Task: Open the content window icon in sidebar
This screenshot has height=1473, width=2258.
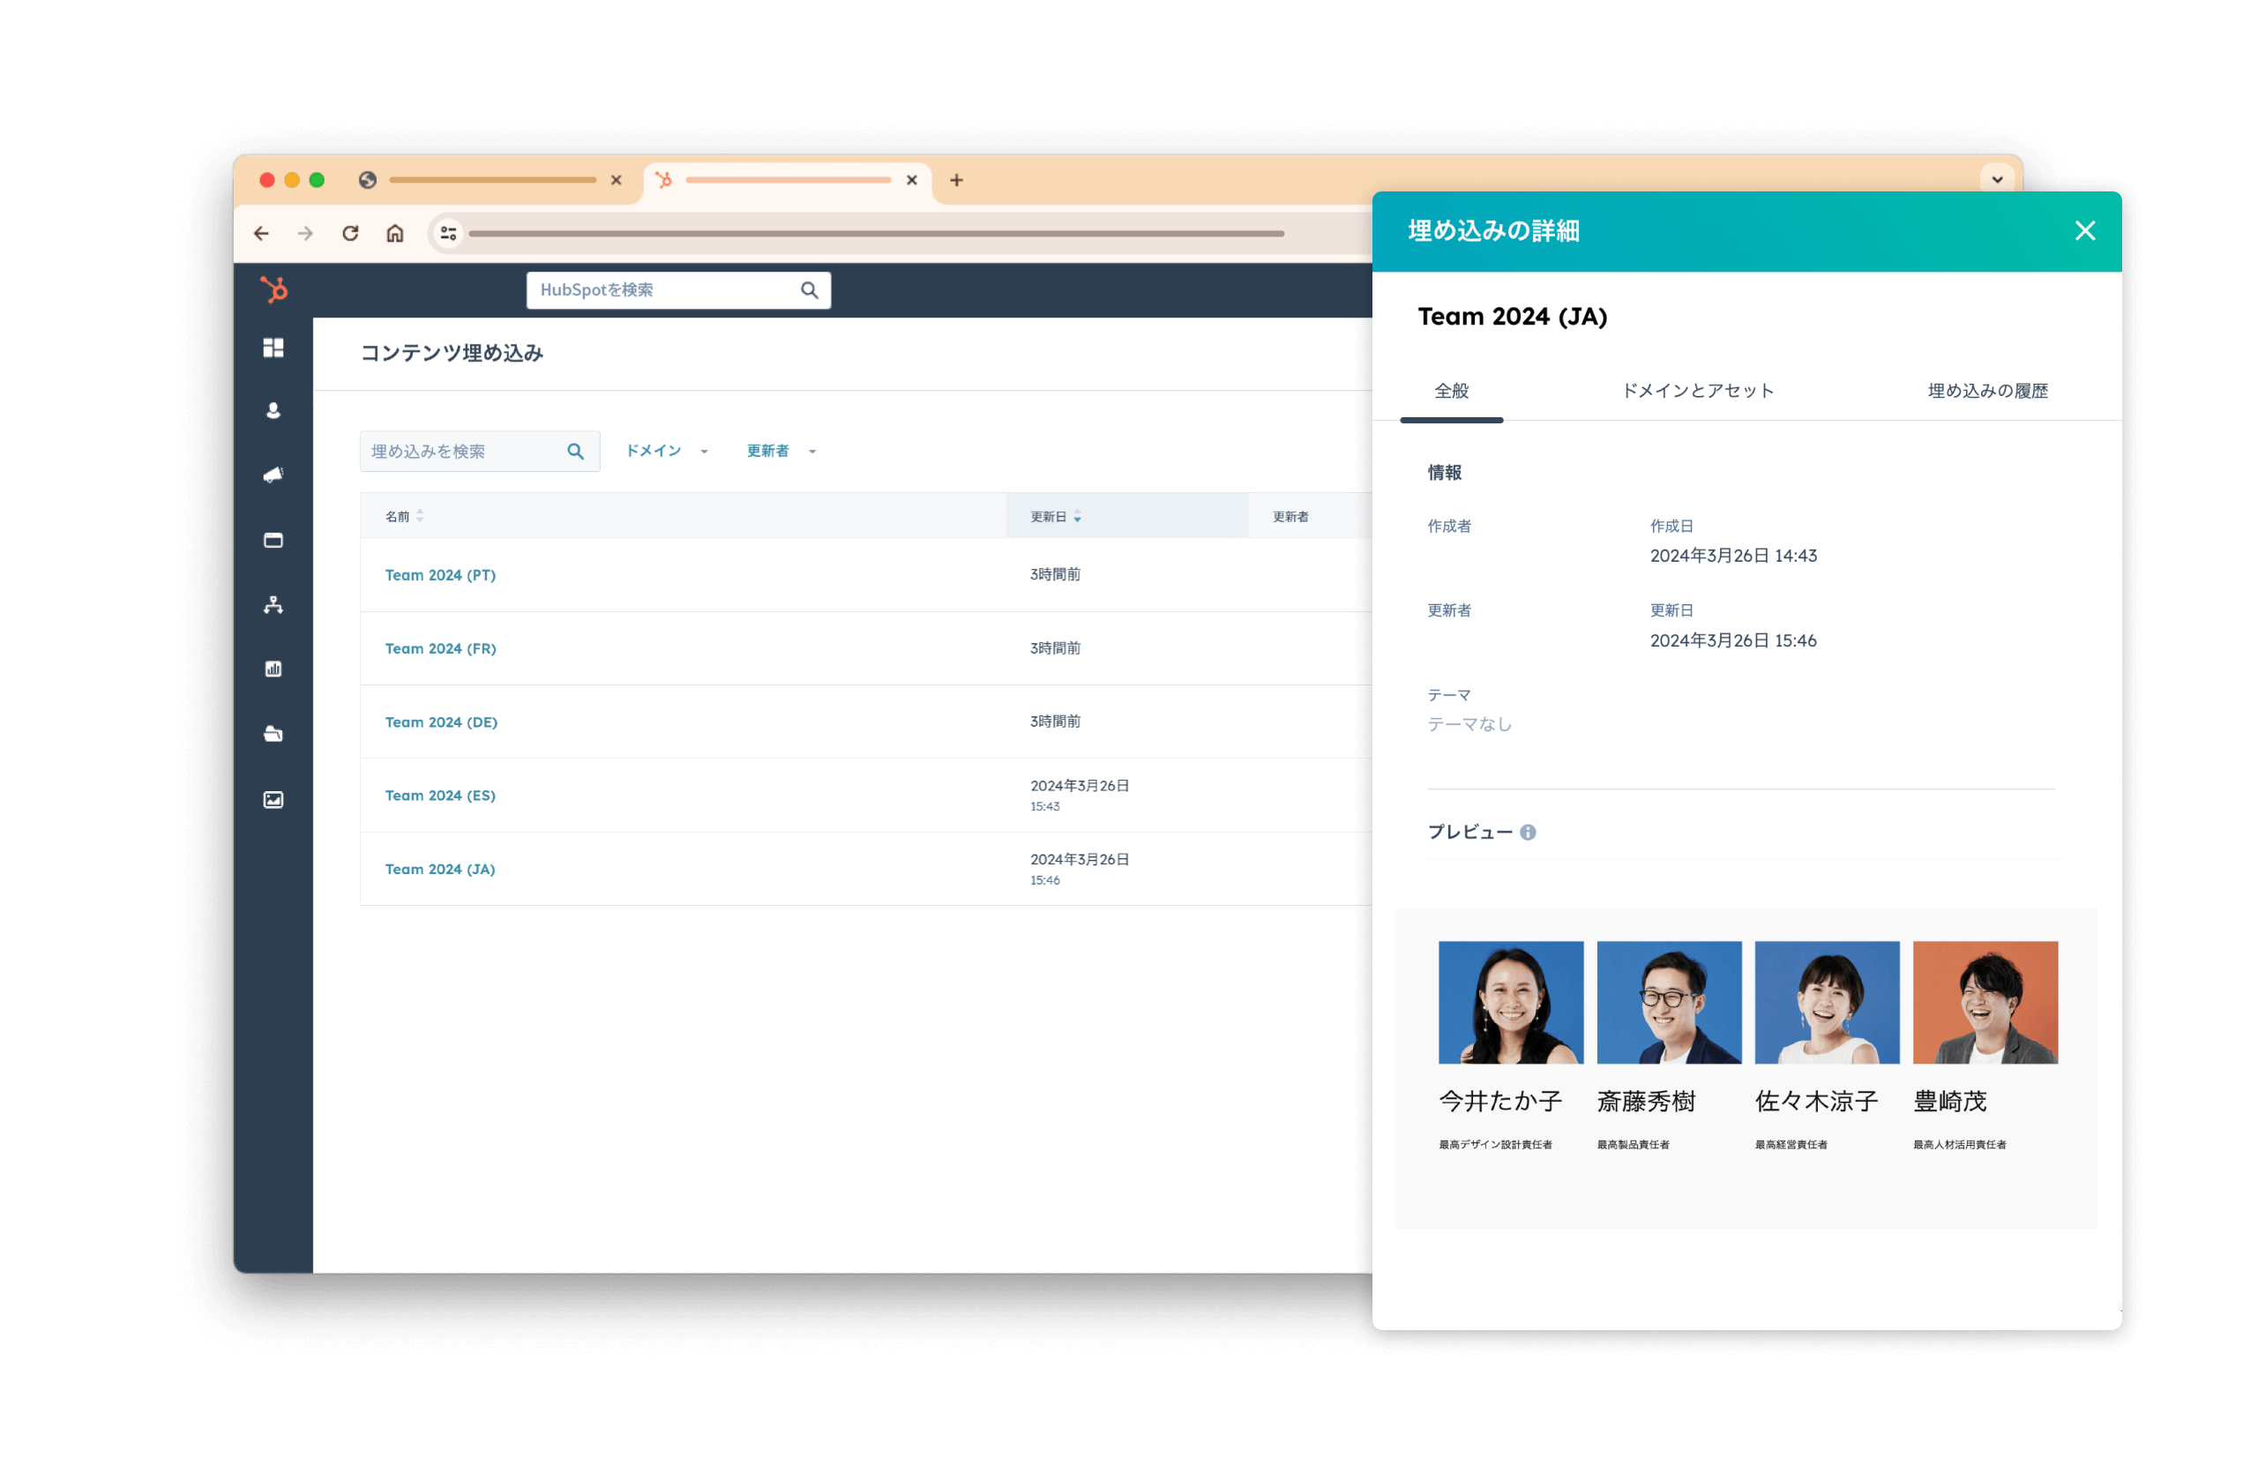Action: [x=273, y=541]
